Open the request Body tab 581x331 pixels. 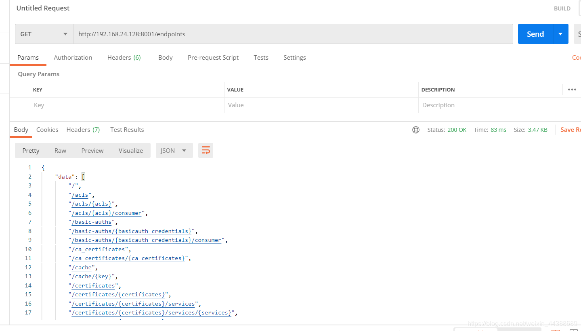[x=166, y=57]
